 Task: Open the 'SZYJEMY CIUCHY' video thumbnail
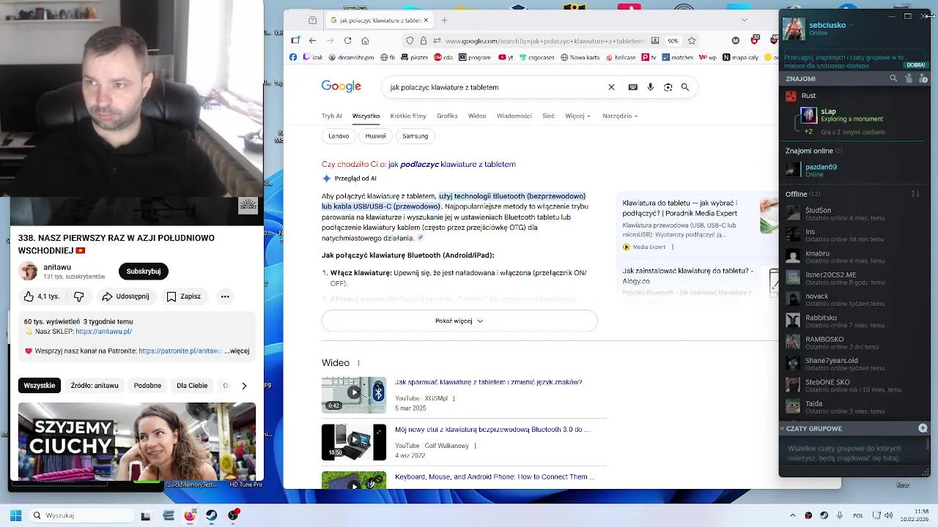point(137,441)
